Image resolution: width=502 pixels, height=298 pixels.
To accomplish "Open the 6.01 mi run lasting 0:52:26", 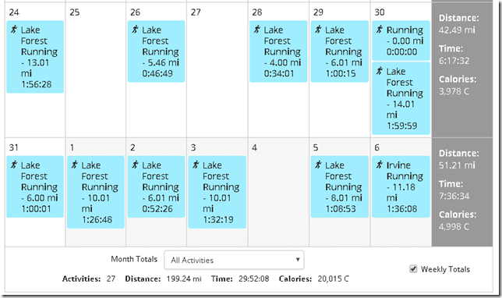I will 156,186.
